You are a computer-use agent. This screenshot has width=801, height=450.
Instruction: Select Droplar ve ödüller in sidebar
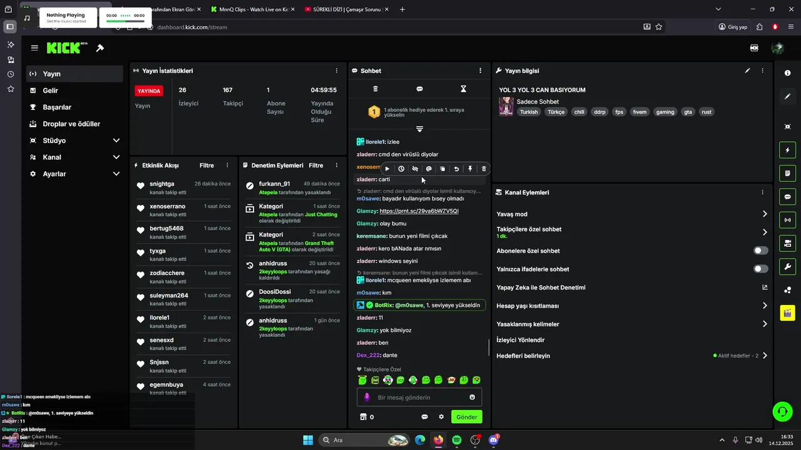click(74, 124)
